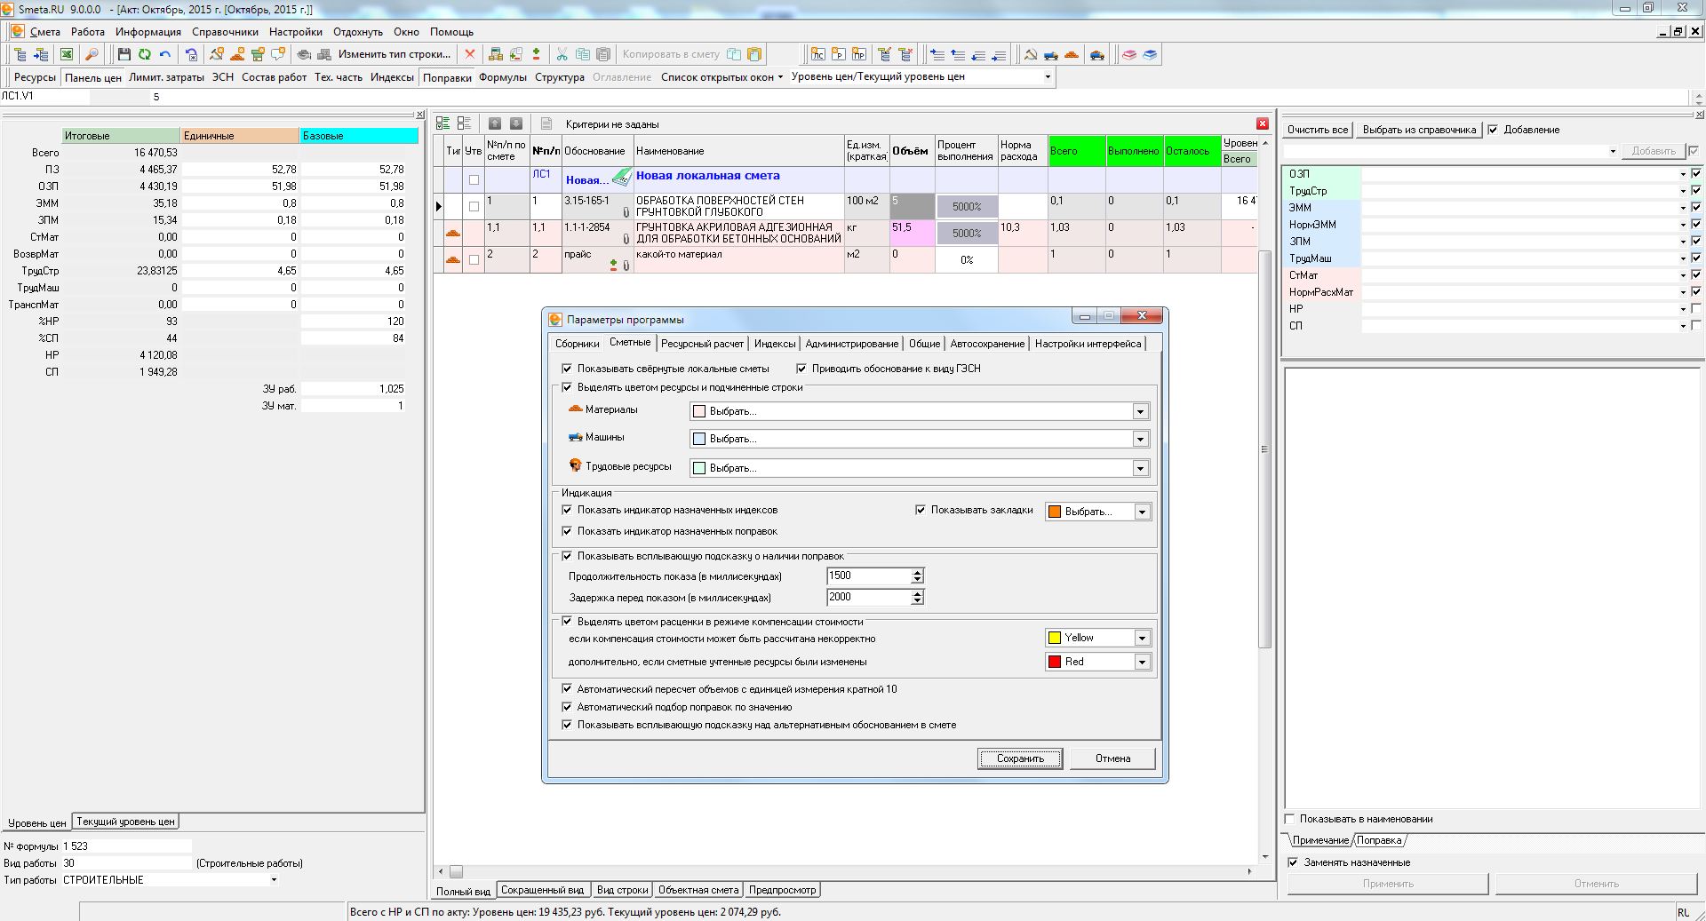Image resolution: width=1706 pixels, height=921 pixels.
Task: Uncheck 'Выделять цветом ресурсы и подчиненные строки'
Action: pos(567,387)
